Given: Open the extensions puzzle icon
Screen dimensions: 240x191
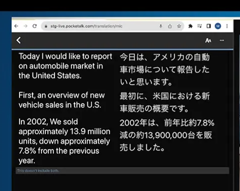Looking at the screenshot, I should tap(190, 26).
